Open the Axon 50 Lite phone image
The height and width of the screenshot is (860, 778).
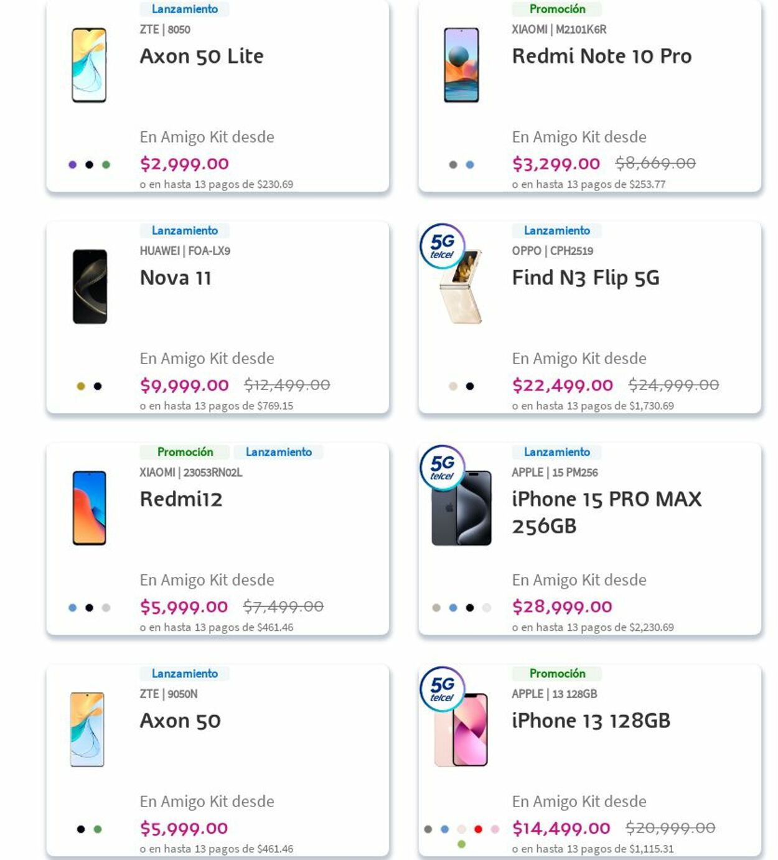89,65
